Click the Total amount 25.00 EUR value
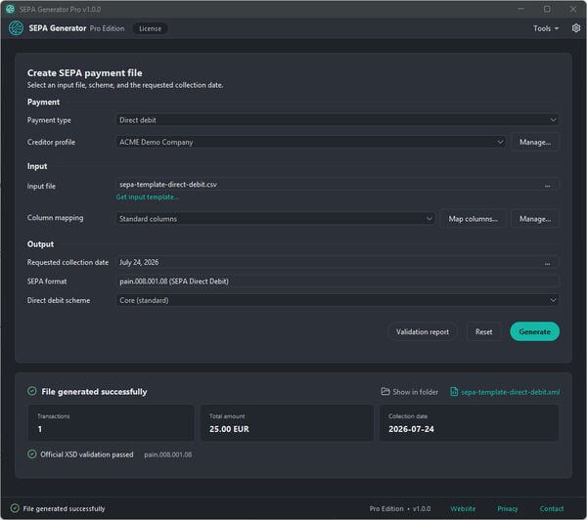This screenshot has width=587, height=520. coord(229,429)
